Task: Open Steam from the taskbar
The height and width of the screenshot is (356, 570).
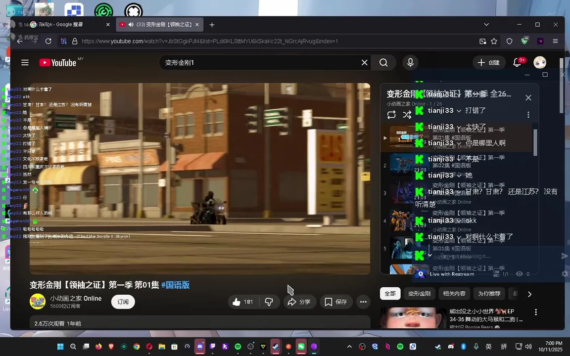Action: coord(276,347)
